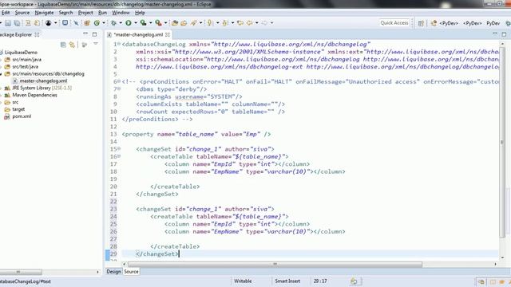
Task: Select LiquibaseDemo project in Package Explorer
Action: [21, 53]
